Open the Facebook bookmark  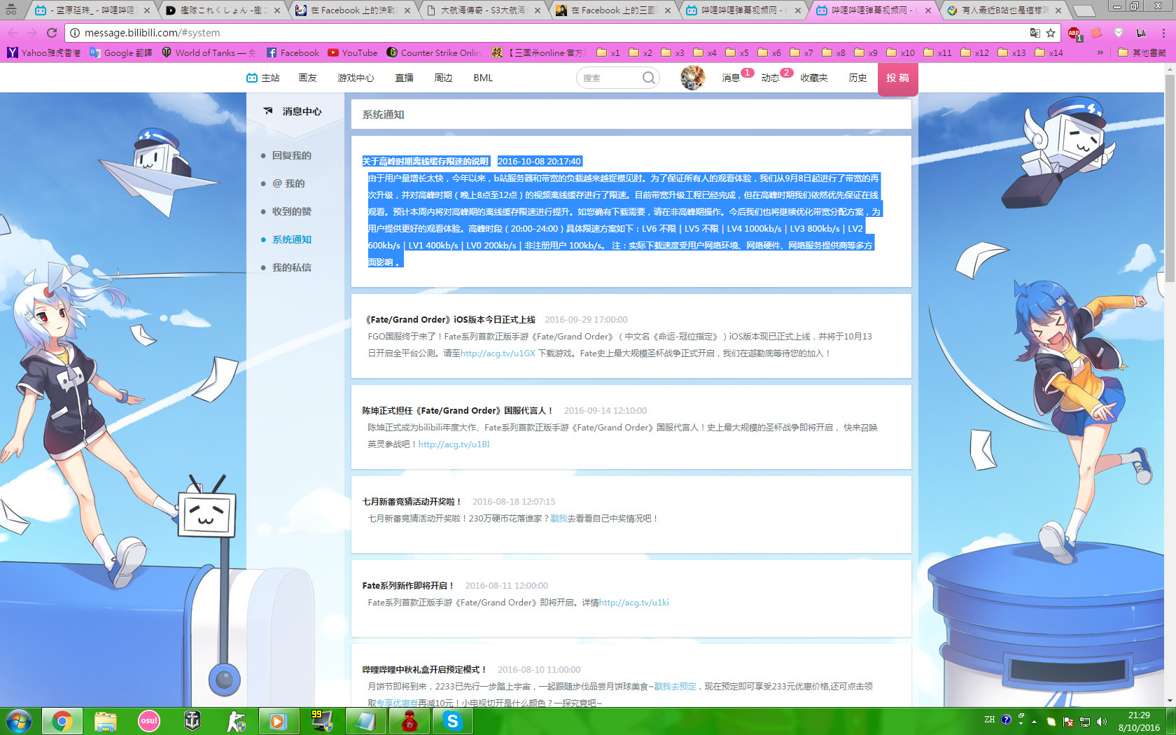293,52
